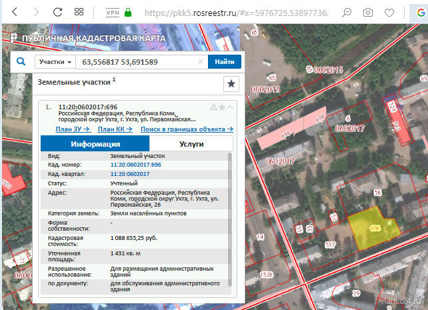Click parcel label 537 on map
Viewport: 428px width, 310px height.
coord(330,245)
